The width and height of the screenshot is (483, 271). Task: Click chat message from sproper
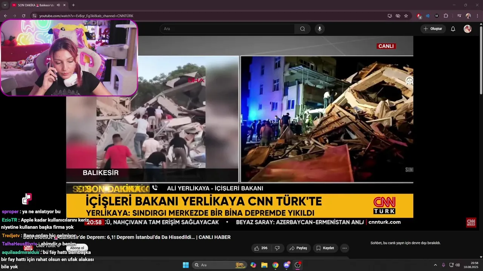31,212
